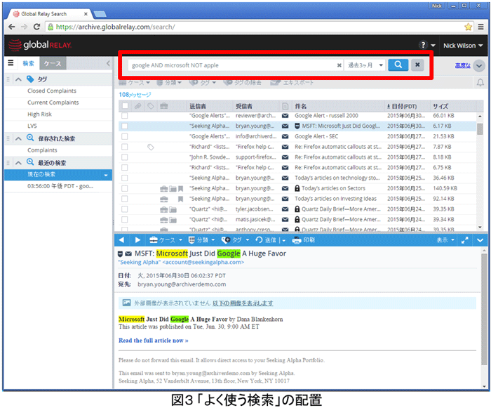
Task: Check the MSFT: Microsoft Just Did Google row
Action: (125, 126)
